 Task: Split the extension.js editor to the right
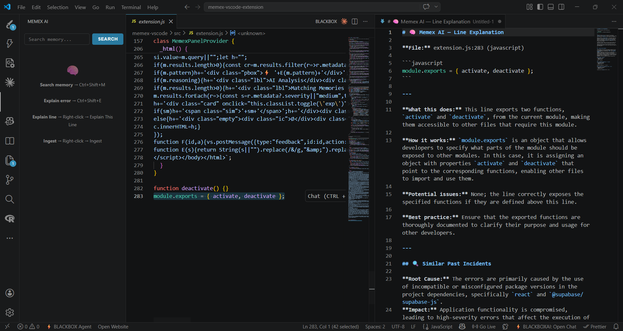coord(355,21)
